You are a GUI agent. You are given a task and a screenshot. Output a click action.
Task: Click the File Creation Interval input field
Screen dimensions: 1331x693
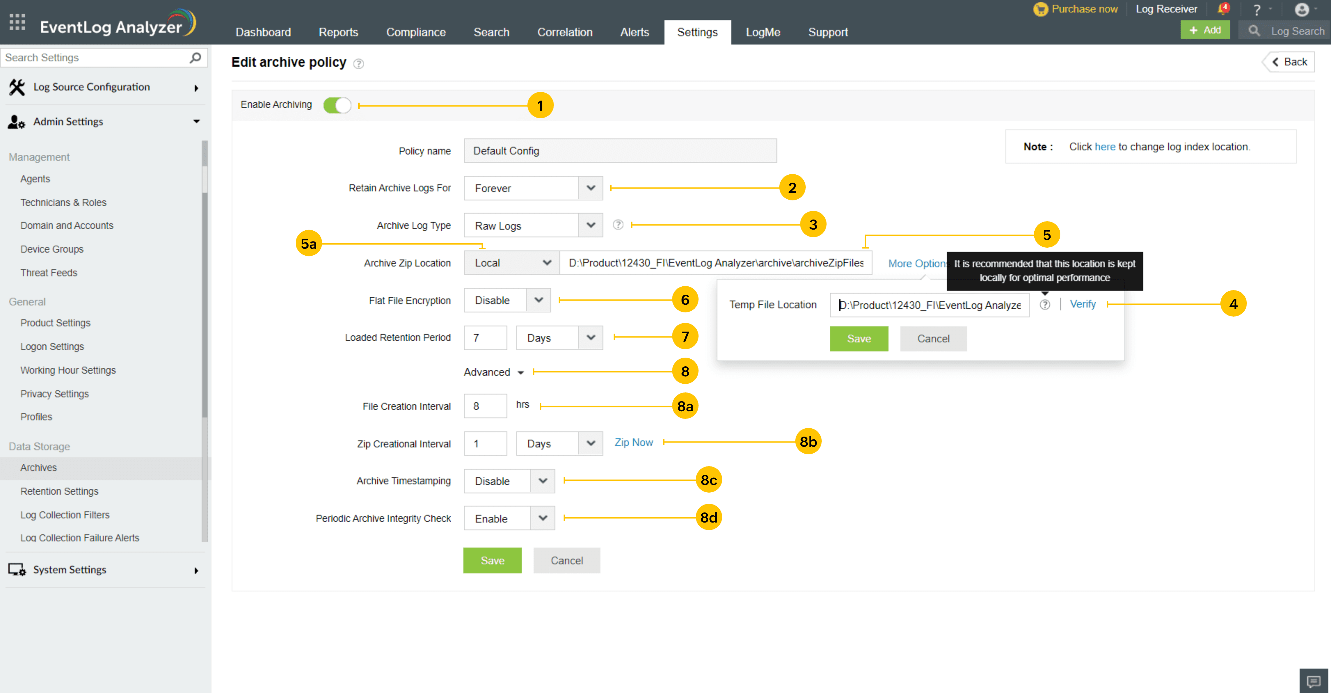point(485,406)
